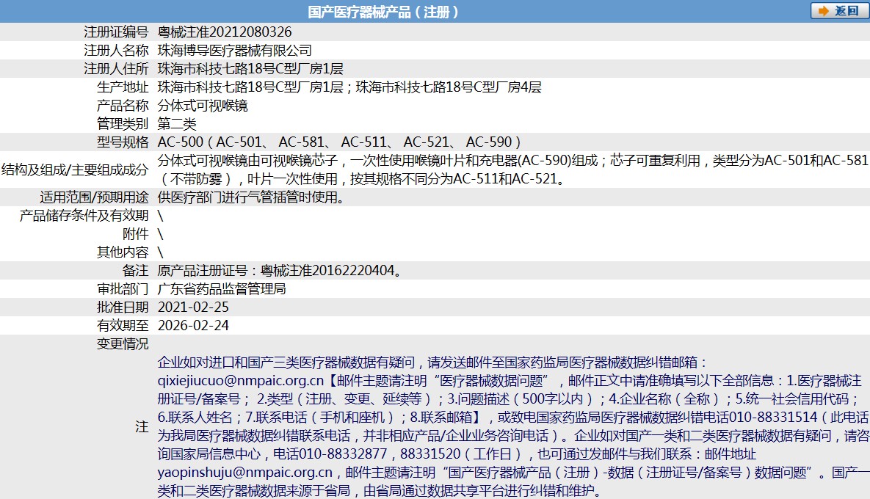The image size is (870, 499).
Task: Select expiry date 2026-02-24
Action: click(193, 326)
